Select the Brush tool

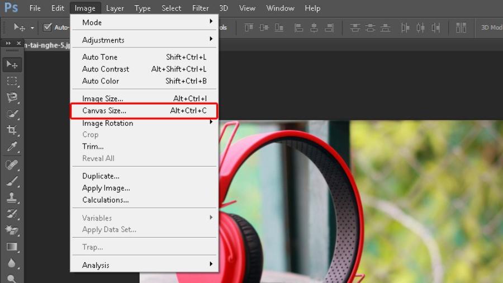pos(12,181)
